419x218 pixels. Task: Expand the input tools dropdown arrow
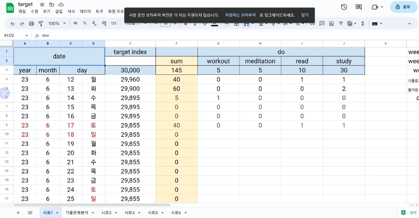[x=381, y=24]
